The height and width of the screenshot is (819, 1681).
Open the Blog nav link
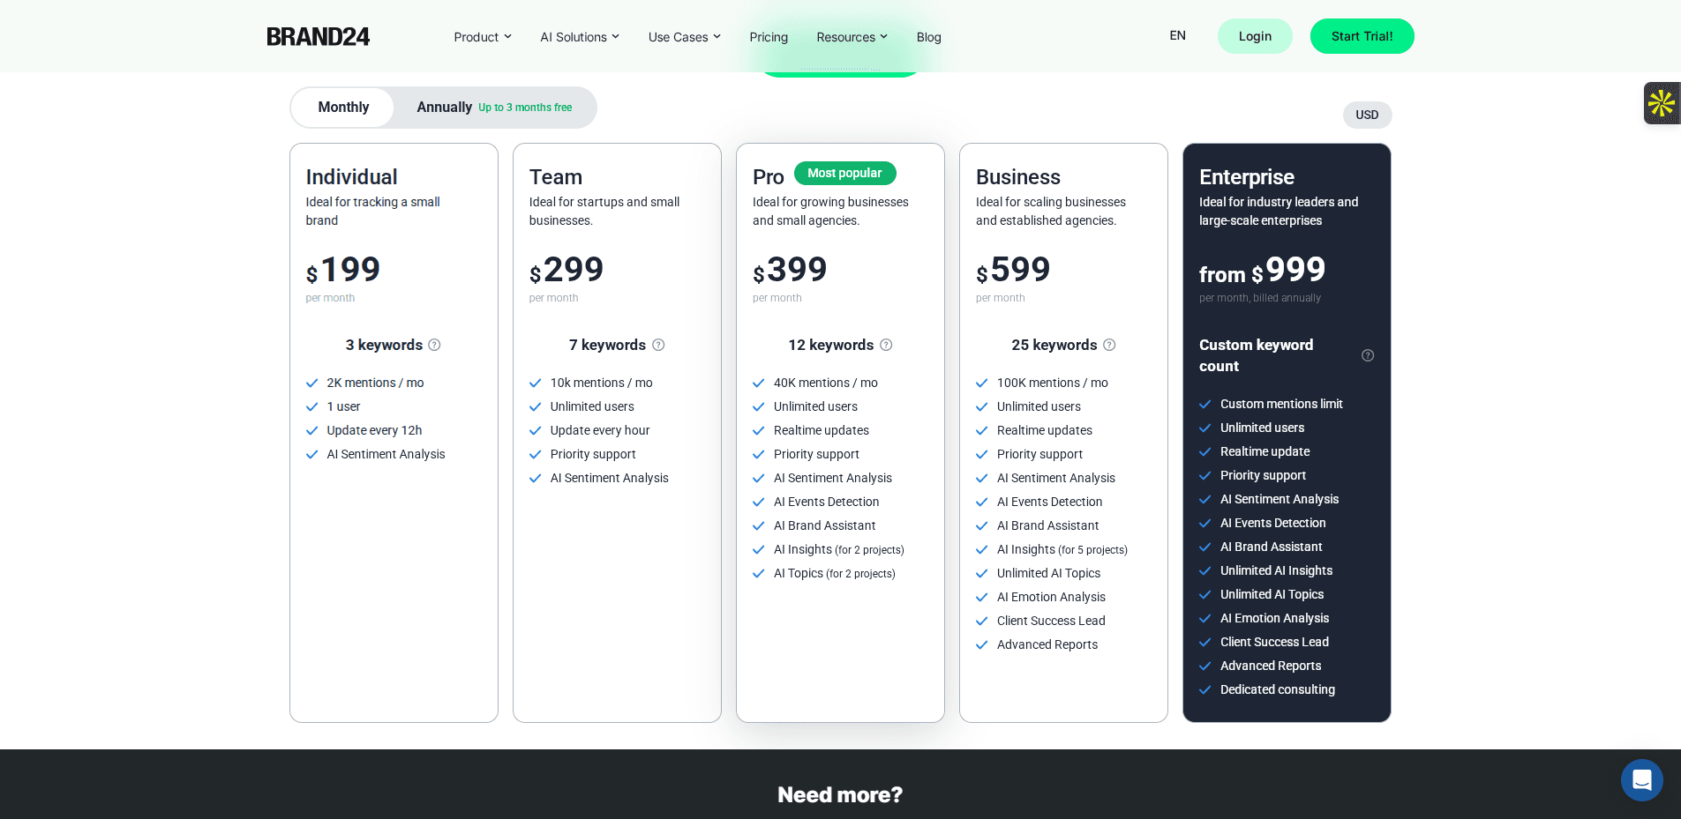[928, 37]
